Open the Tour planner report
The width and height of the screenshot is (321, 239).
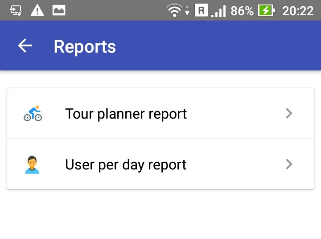coord(160,113)
